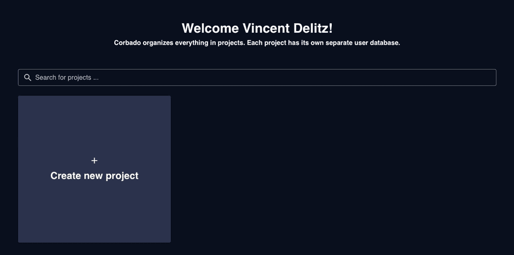The image size is (514, 255).
Task: Click the word "project" in card label
Action: tap(122, 176)
